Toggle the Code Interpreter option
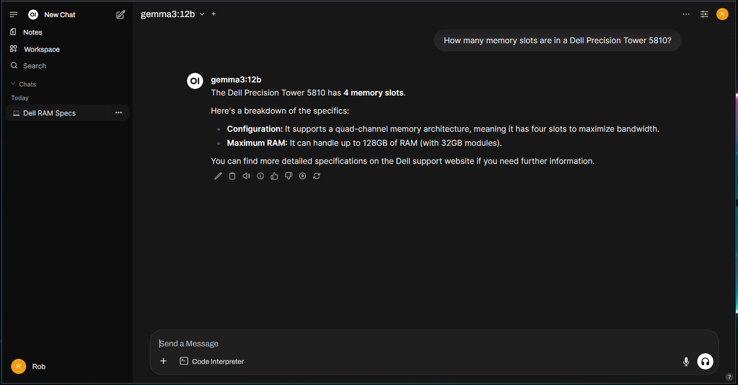738x385 pixels. click(212, 361)
